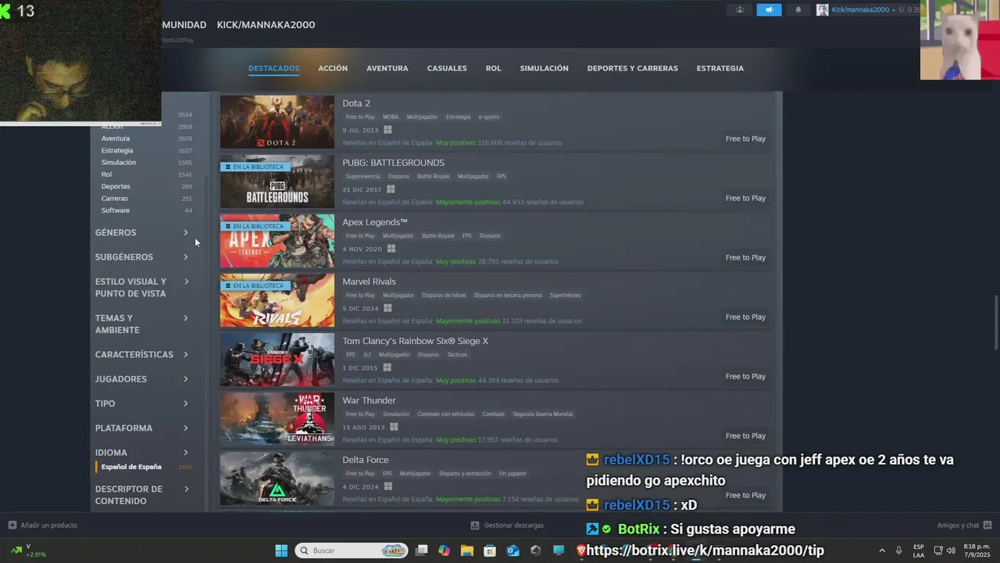The image size is (1000, 563).
Task: Open the Steam friends activity icon in the header
Action: point(739,9)
